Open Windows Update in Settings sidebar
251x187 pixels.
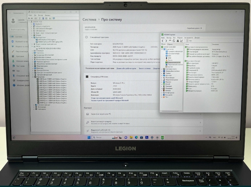tap(23, 85)
